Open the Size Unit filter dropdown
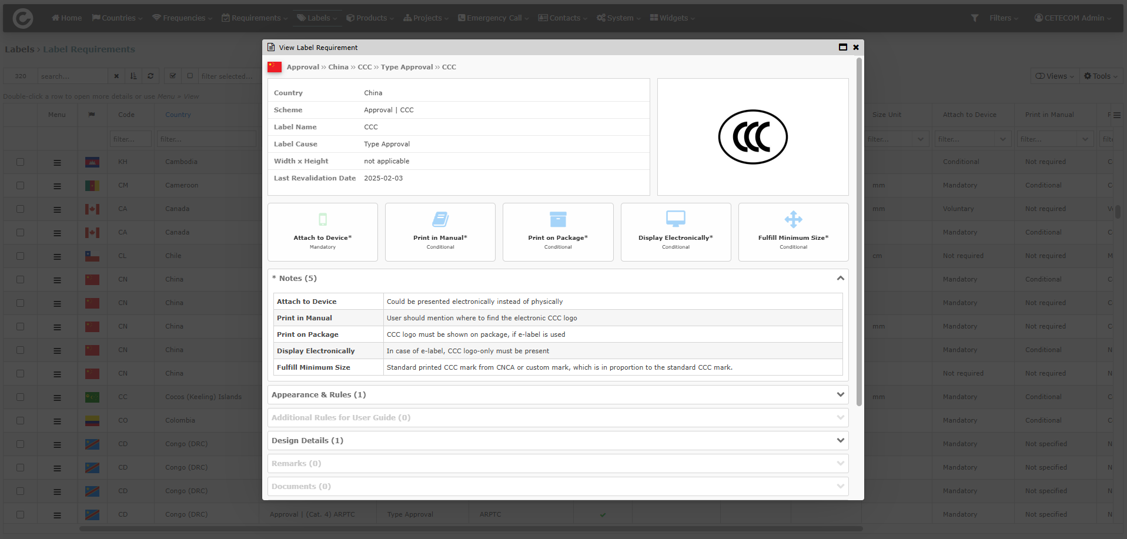 pyautogui.click(x=920, y=139)
